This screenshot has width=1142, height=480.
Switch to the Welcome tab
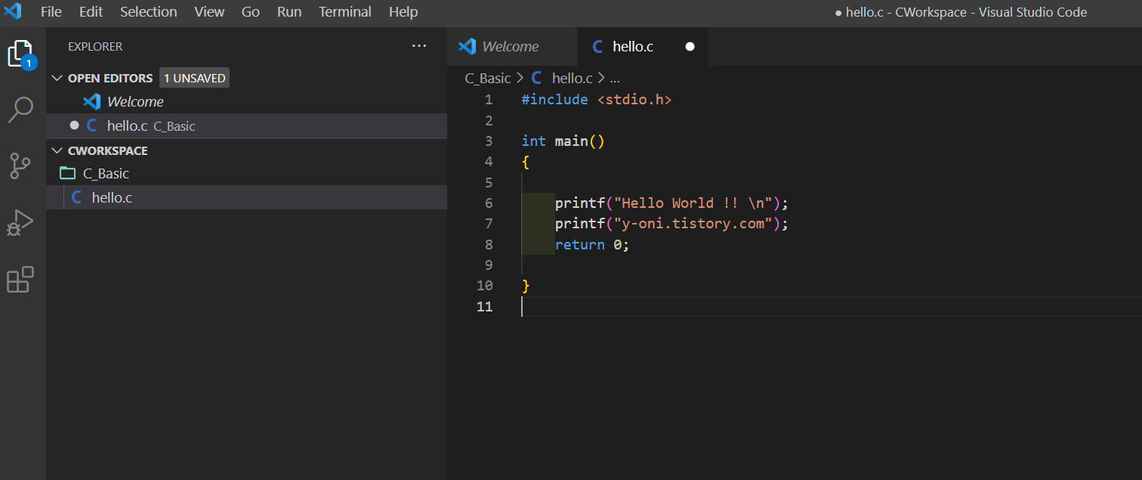click(512, 47)
